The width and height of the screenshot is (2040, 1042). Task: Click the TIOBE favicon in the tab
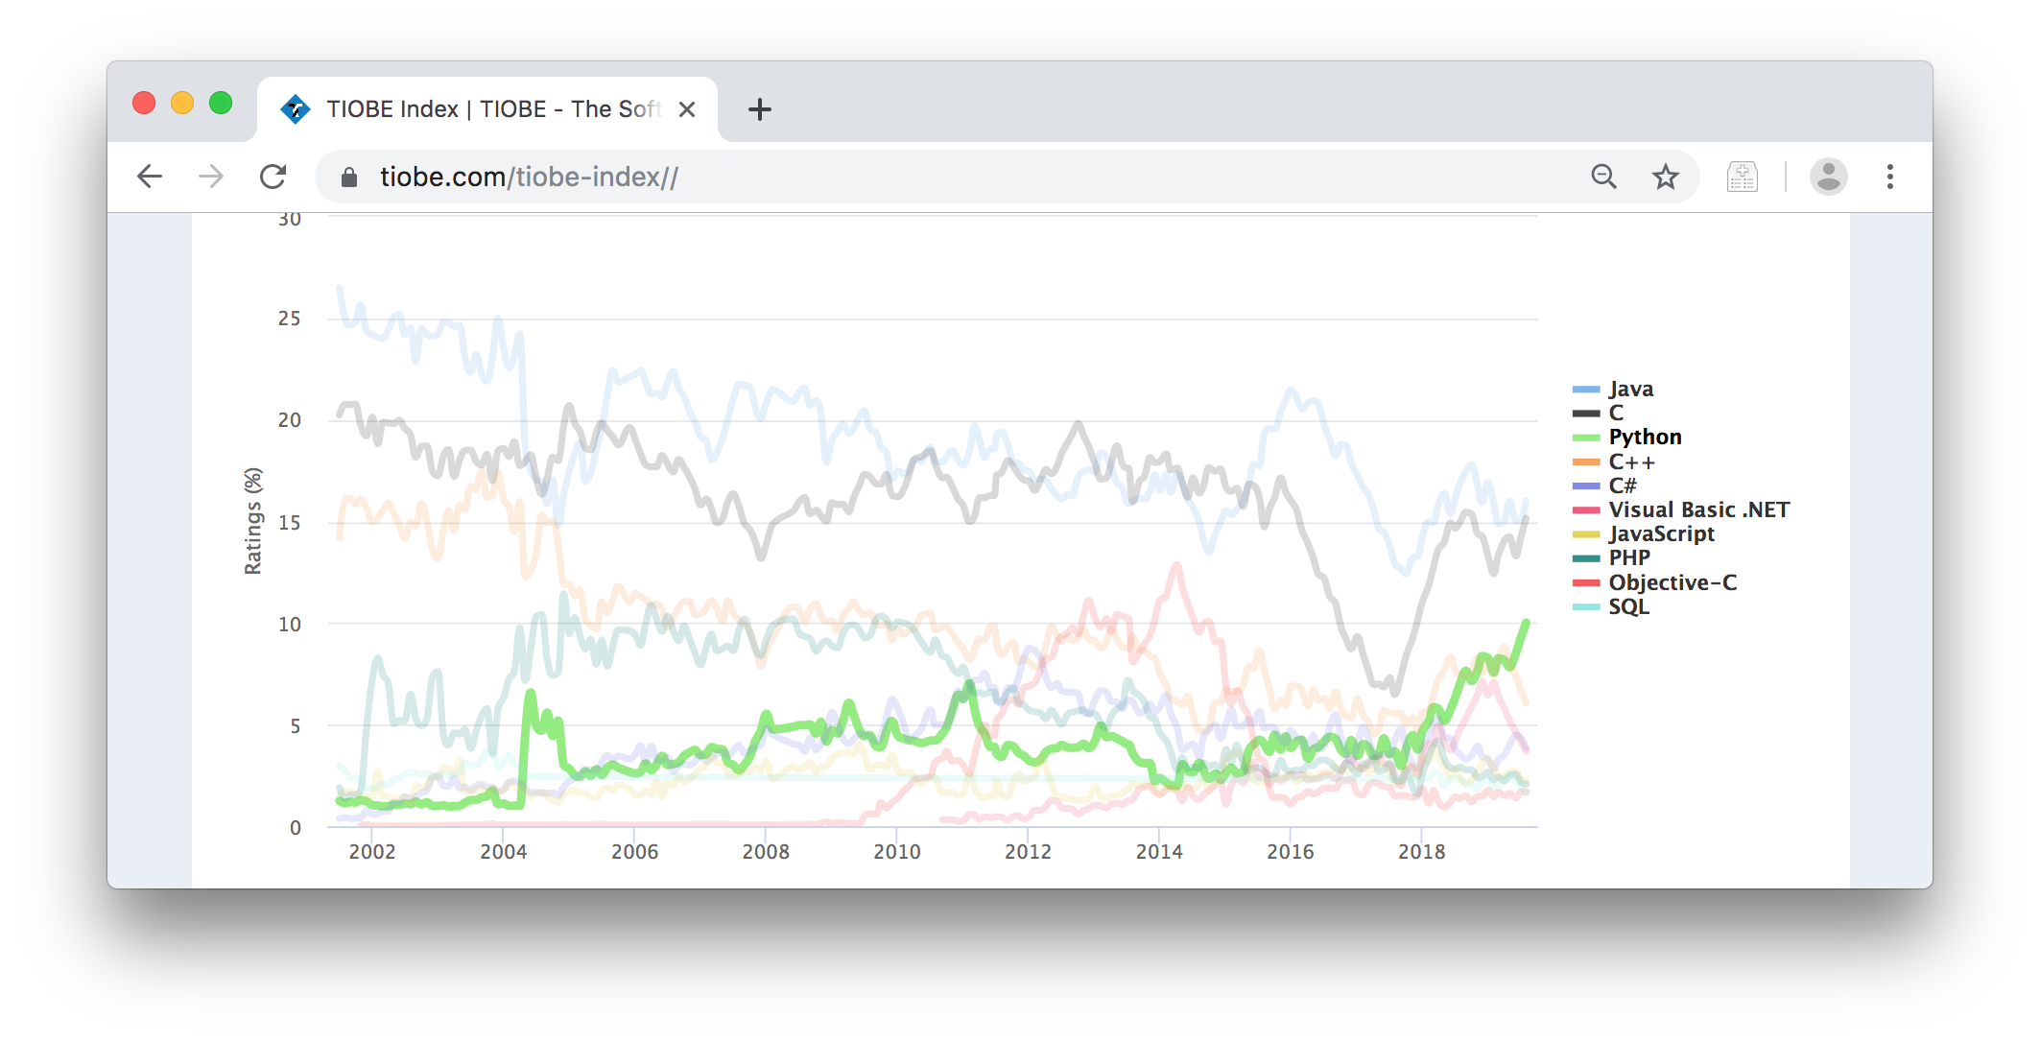point(295,109)
